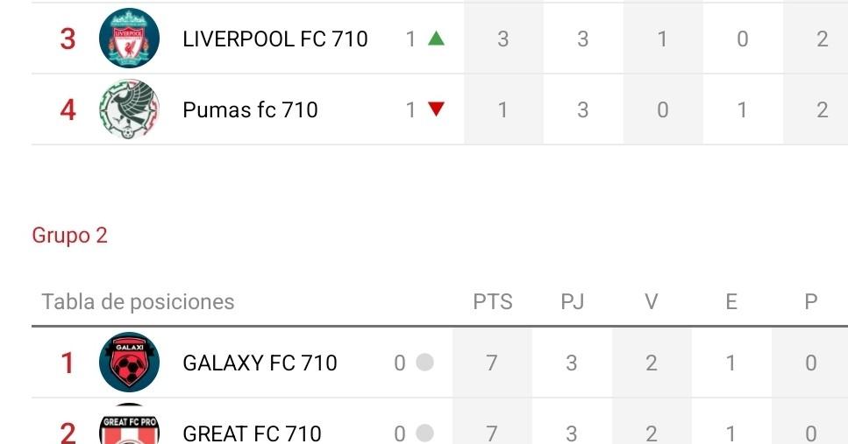Click green up arrow beside Liverpool
The height and width of the screenshot is (444, 848).
click(436, 39)
